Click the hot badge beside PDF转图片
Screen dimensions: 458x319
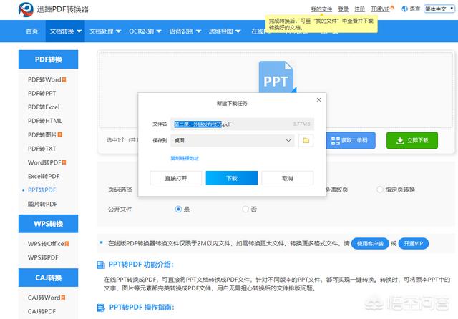(60, 135)
